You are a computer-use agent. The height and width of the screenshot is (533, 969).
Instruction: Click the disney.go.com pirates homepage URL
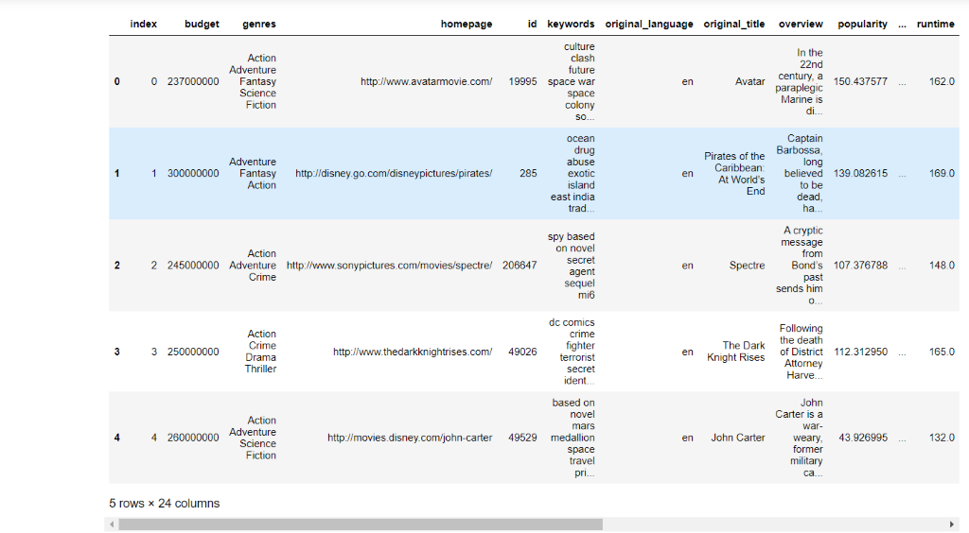[x=394, y=173]
